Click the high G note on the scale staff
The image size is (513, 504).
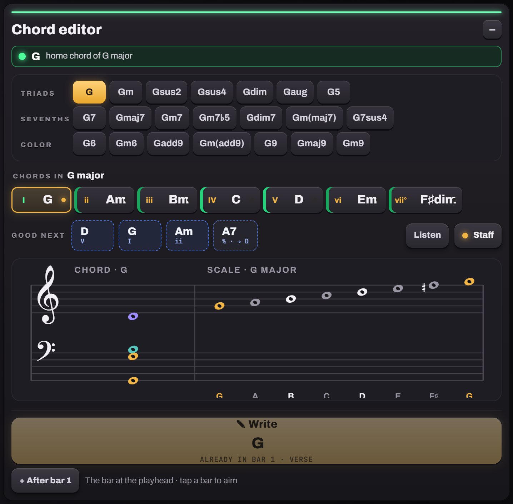[x=469, y=282]
